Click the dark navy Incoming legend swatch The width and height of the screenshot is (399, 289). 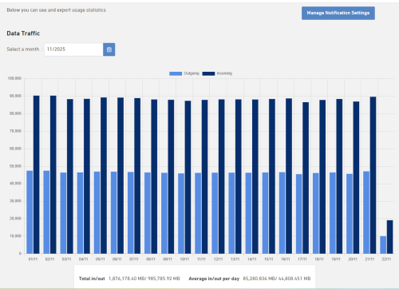click(x=208, y=73)
